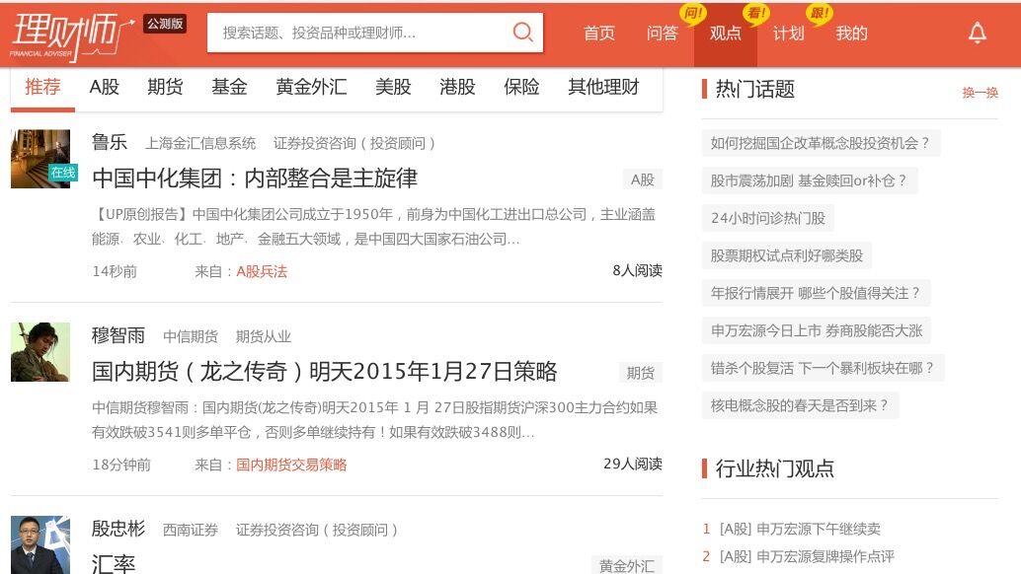
Task: Open source link 国内期货交易策略
Action: [291, 465]
